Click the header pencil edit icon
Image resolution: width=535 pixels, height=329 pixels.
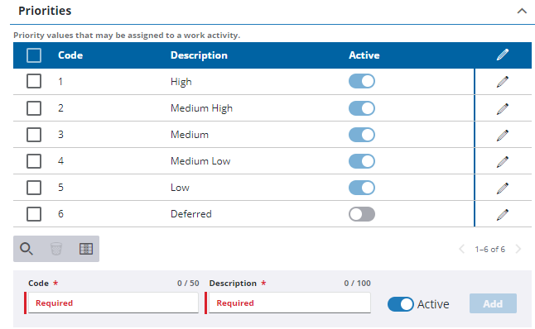tap(502, 55)
